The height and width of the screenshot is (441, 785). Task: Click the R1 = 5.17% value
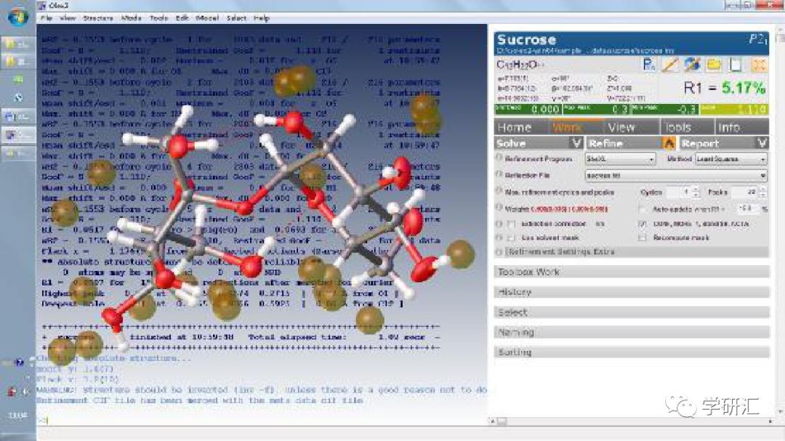pos(725,88)
